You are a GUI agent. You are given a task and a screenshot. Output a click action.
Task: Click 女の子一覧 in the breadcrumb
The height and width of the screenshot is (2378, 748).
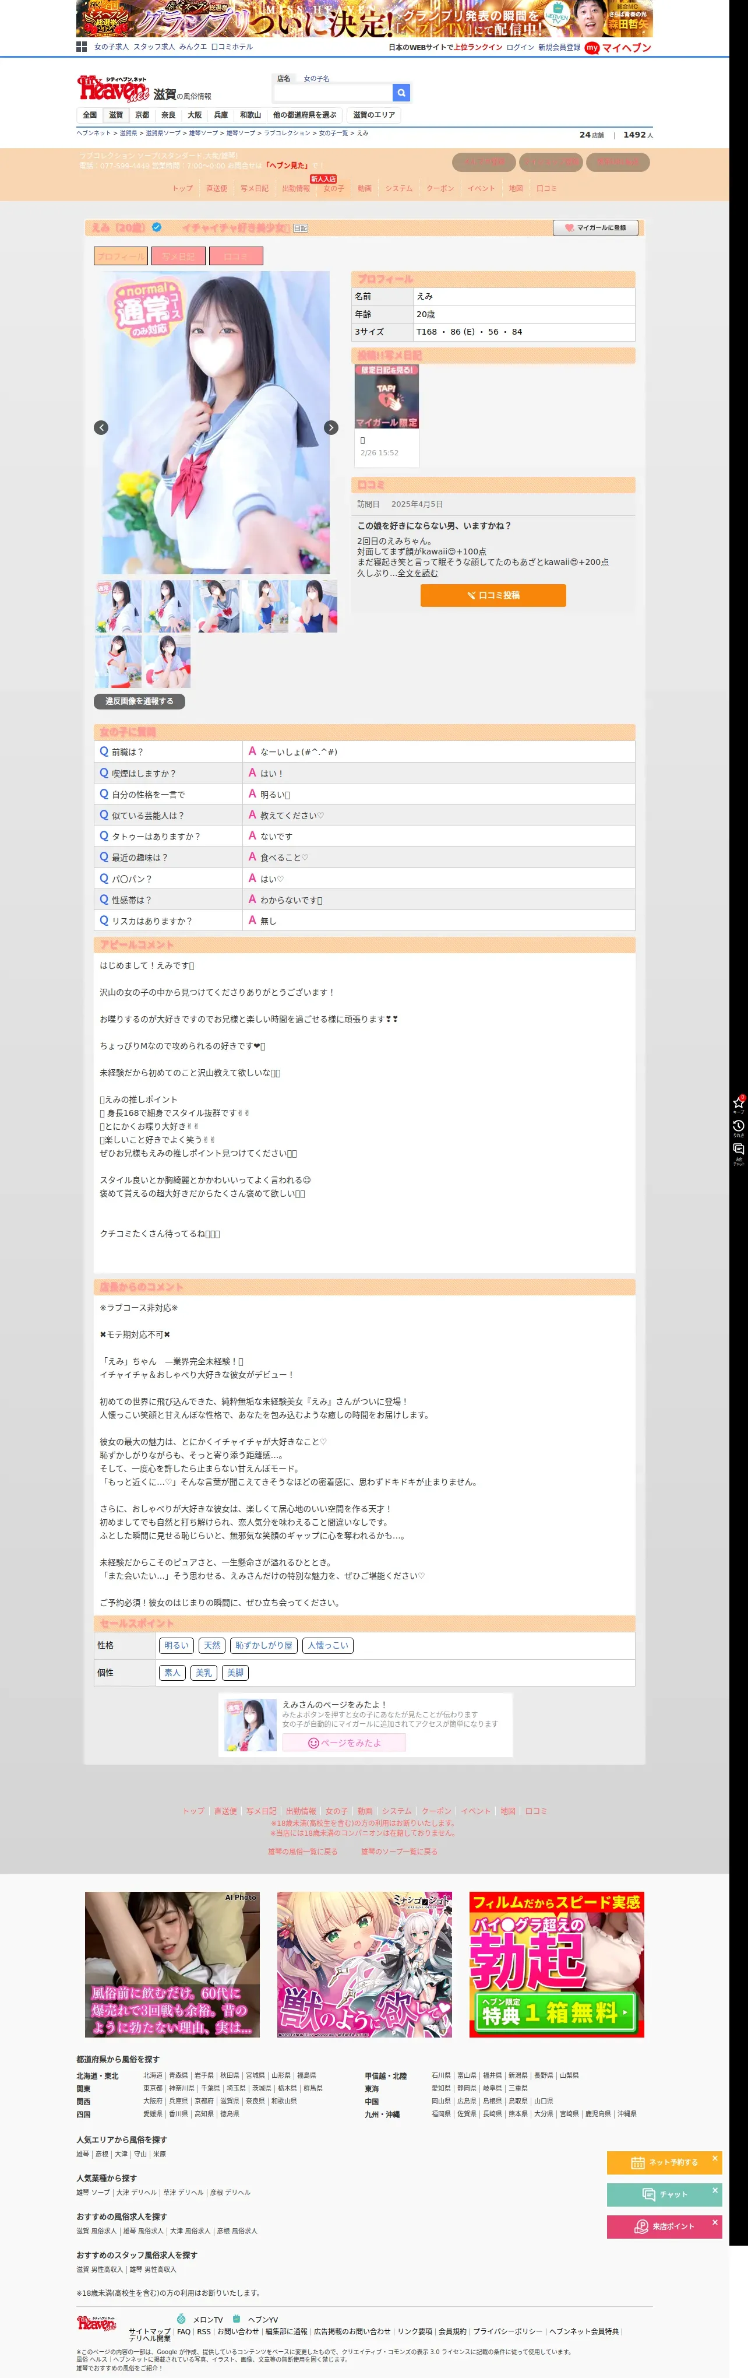click(334, 133)
